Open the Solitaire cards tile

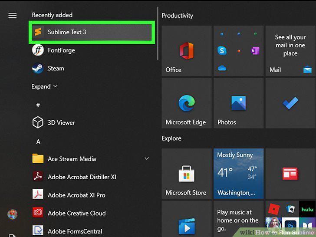coord(290,209)
